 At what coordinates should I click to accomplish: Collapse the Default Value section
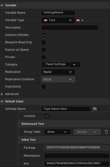pyautogui.click(x=2, y=102)
